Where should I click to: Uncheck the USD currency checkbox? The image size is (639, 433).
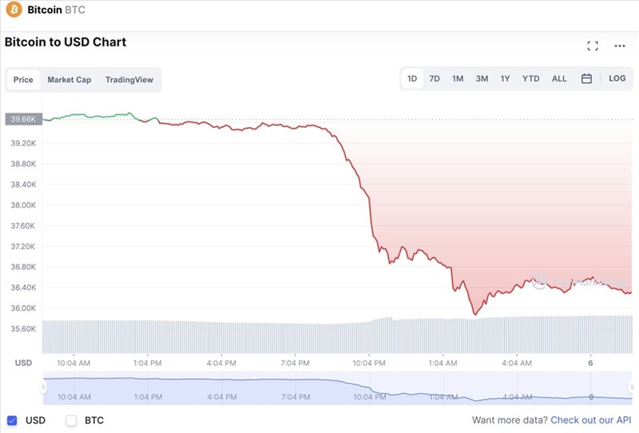tap(12, 420)
